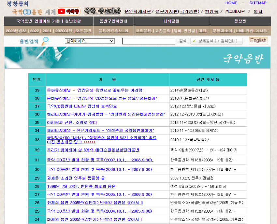Go to the HOME link
The width and height of the screenshot is (277, 224).
pyautogui.click(x=231, y=3)
